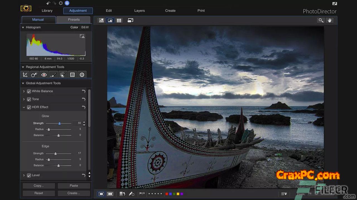Select the Adjustment Brush tool
The width and height of the screenshot is (357, 200).
(54, 75)
